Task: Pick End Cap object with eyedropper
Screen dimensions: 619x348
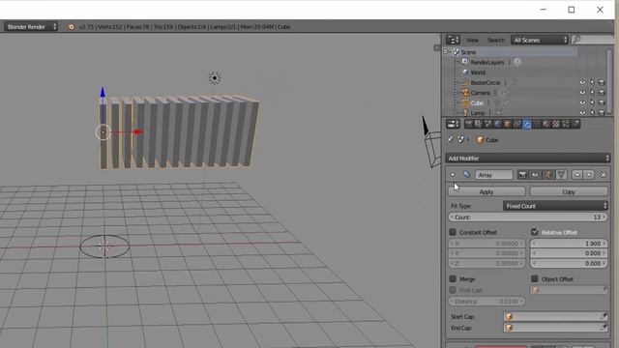Action: click(604, 328)
